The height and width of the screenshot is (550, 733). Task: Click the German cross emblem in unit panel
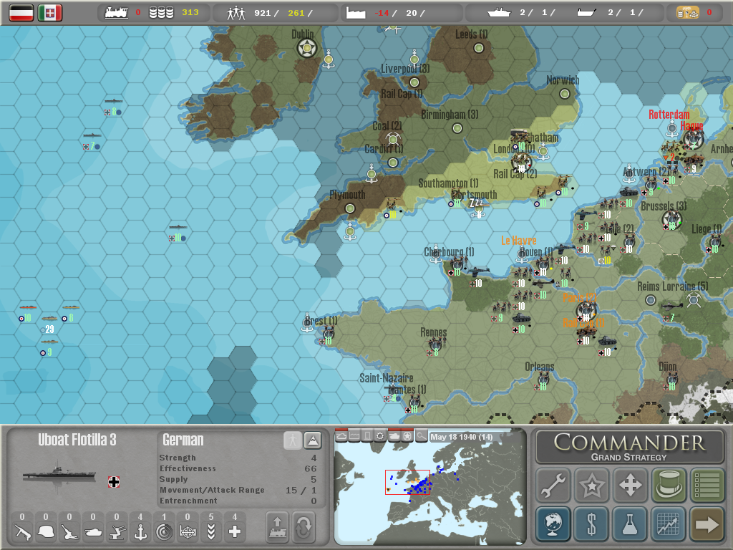(114, 482)
